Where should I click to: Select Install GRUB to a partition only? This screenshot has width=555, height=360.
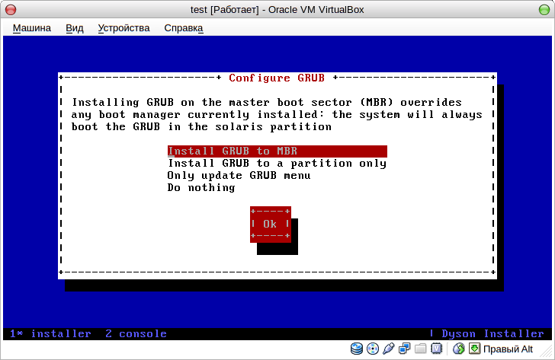pos(277,164)
